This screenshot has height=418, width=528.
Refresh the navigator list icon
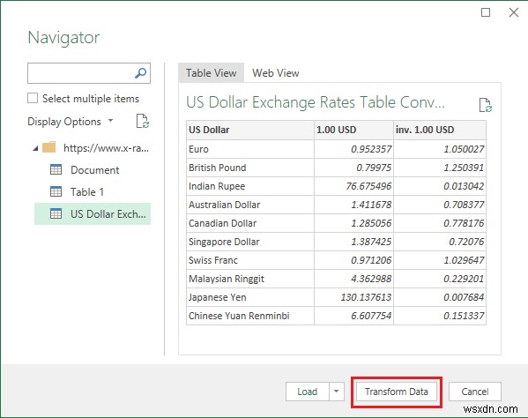tap(143, 122)
